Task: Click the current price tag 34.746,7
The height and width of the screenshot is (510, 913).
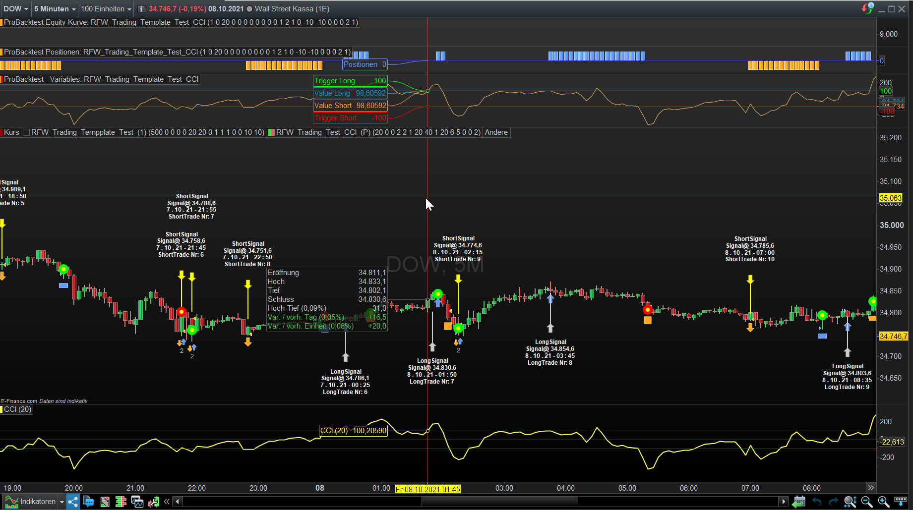Action: pyautogui.click(x=893, y=337)
